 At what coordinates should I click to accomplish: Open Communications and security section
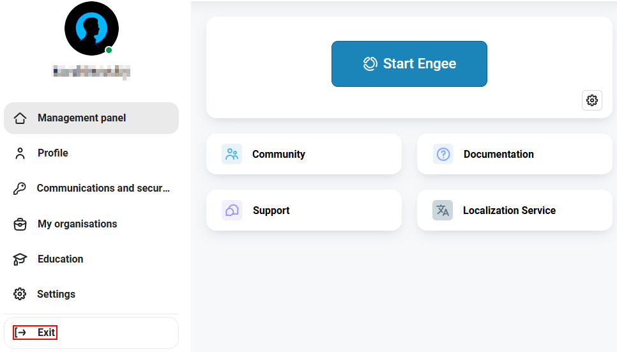(91, 188)
